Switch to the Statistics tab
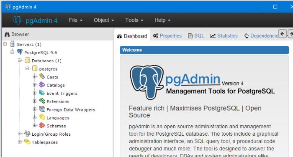This screenshot has width=293, height=157. tap(224, 36)
